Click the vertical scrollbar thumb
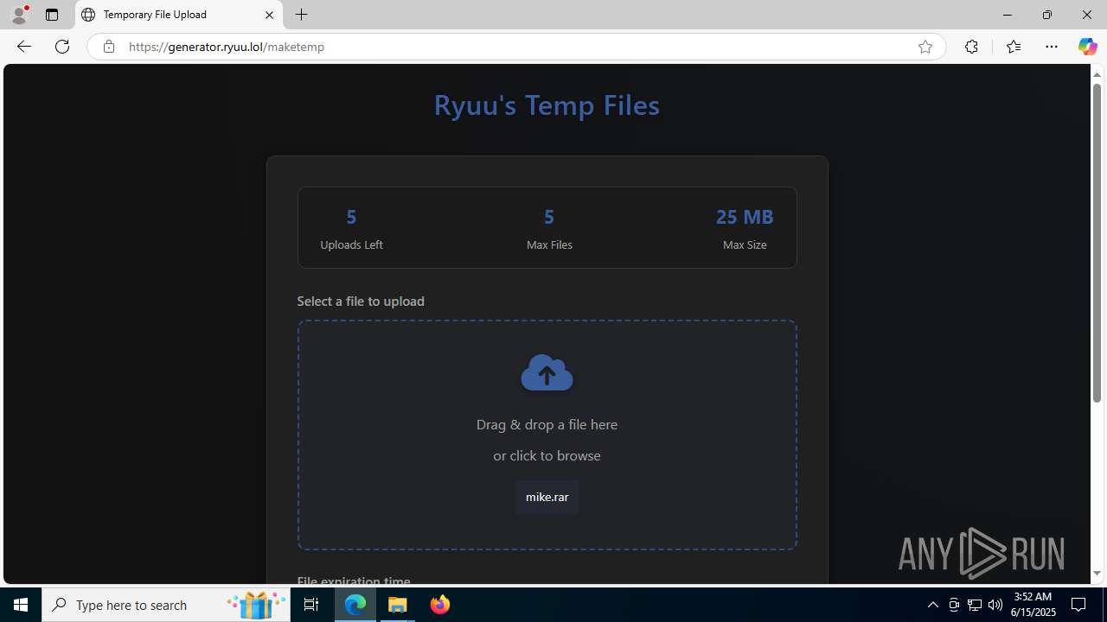1107x622 pixels. 1097,243
